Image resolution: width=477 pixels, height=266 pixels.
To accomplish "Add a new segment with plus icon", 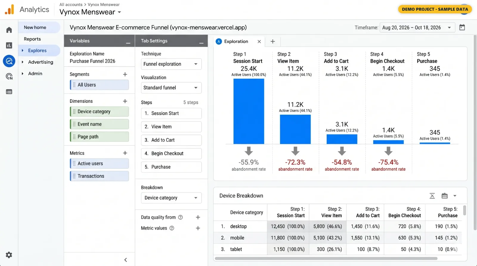I will click(x=125, y=74).
